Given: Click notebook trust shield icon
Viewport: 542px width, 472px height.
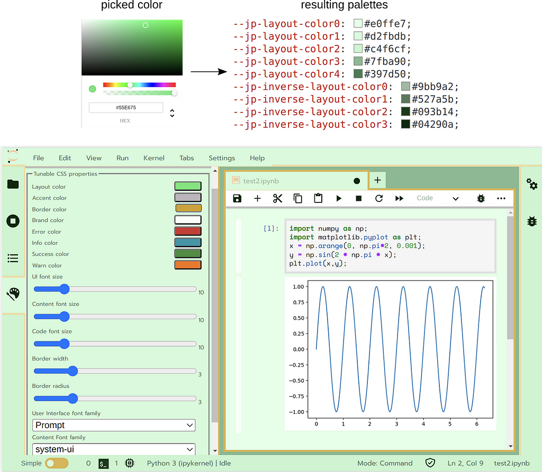Looking at the screenshot, I should [x=430, y=462].
